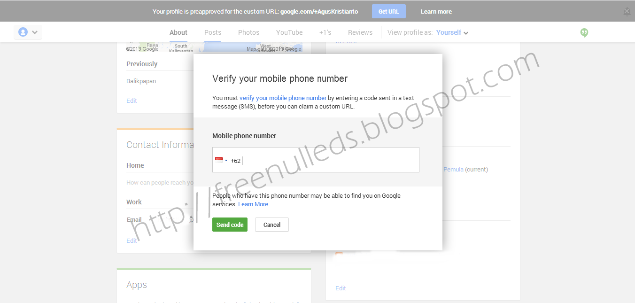Open the verify your mobile phone number link
This screenshot has width=635, height=303.
[x=283, y=98]
